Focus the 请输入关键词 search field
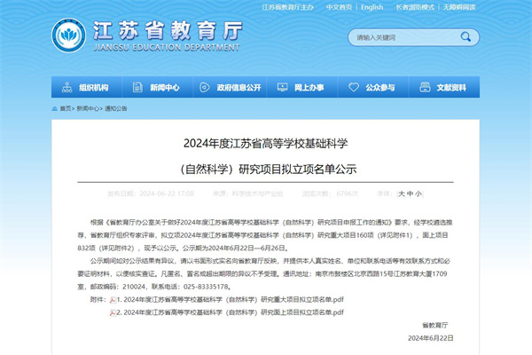Image resolution: width=532 pixels, height=355 pixels. 403,38
